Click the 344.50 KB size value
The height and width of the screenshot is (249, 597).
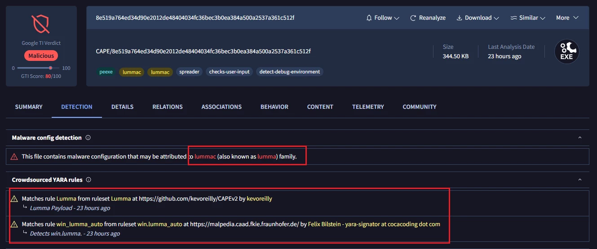[455, 56]
